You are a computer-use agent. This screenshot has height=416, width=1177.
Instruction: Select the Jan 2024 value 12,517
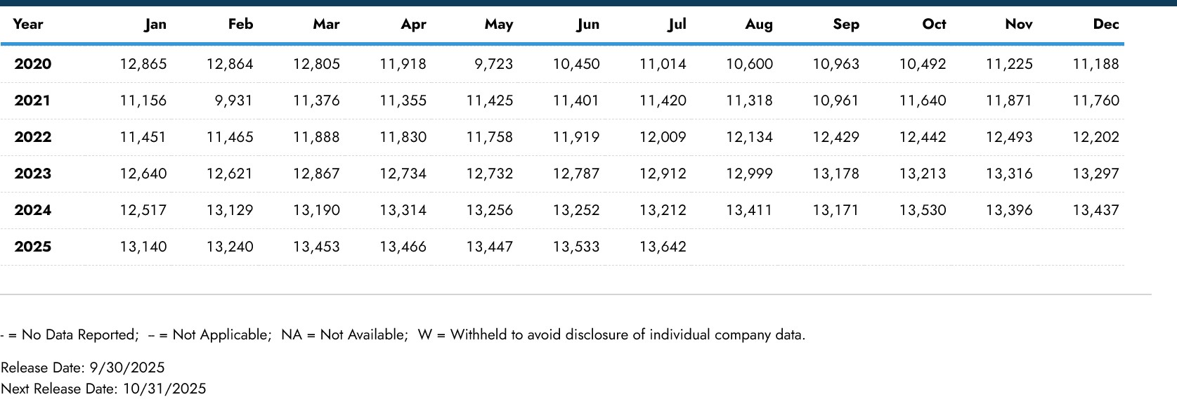(x=143, y=210)
